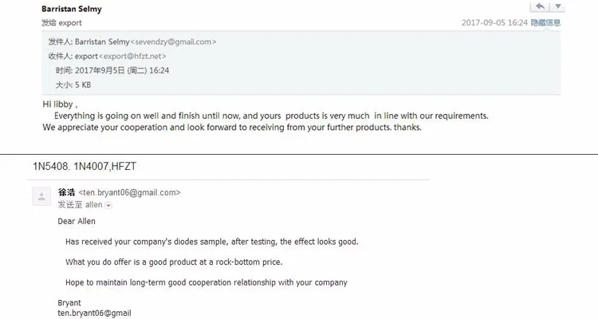
Task: Click the bold 徐浩 sender name
Action: (x=67, y=192)
